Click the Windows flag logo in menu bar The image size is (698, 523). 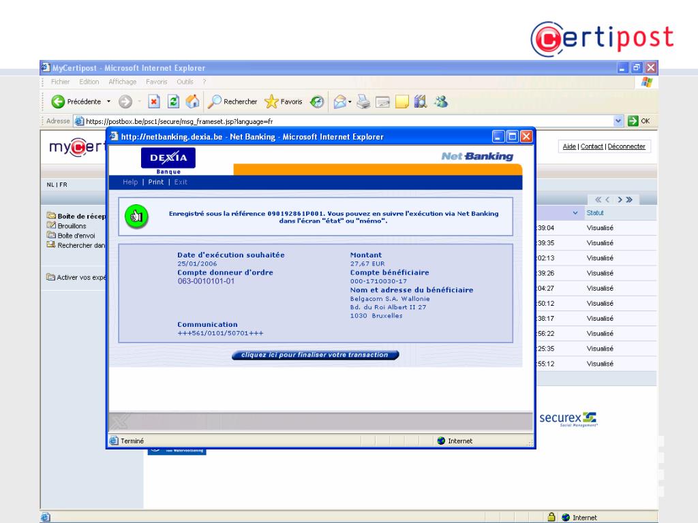(x=647, y=82)
